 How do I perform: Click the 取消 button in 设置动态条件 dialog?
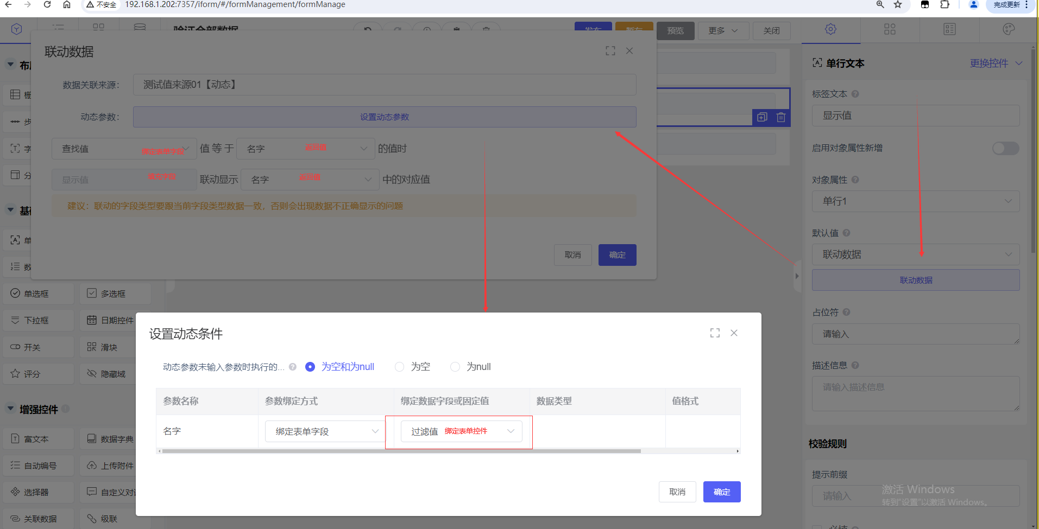click(x=677, y=492)
